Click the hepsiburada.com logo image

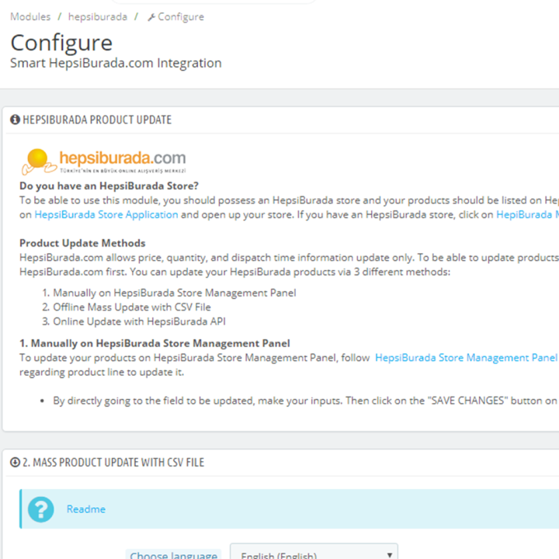tap(104, 161)
